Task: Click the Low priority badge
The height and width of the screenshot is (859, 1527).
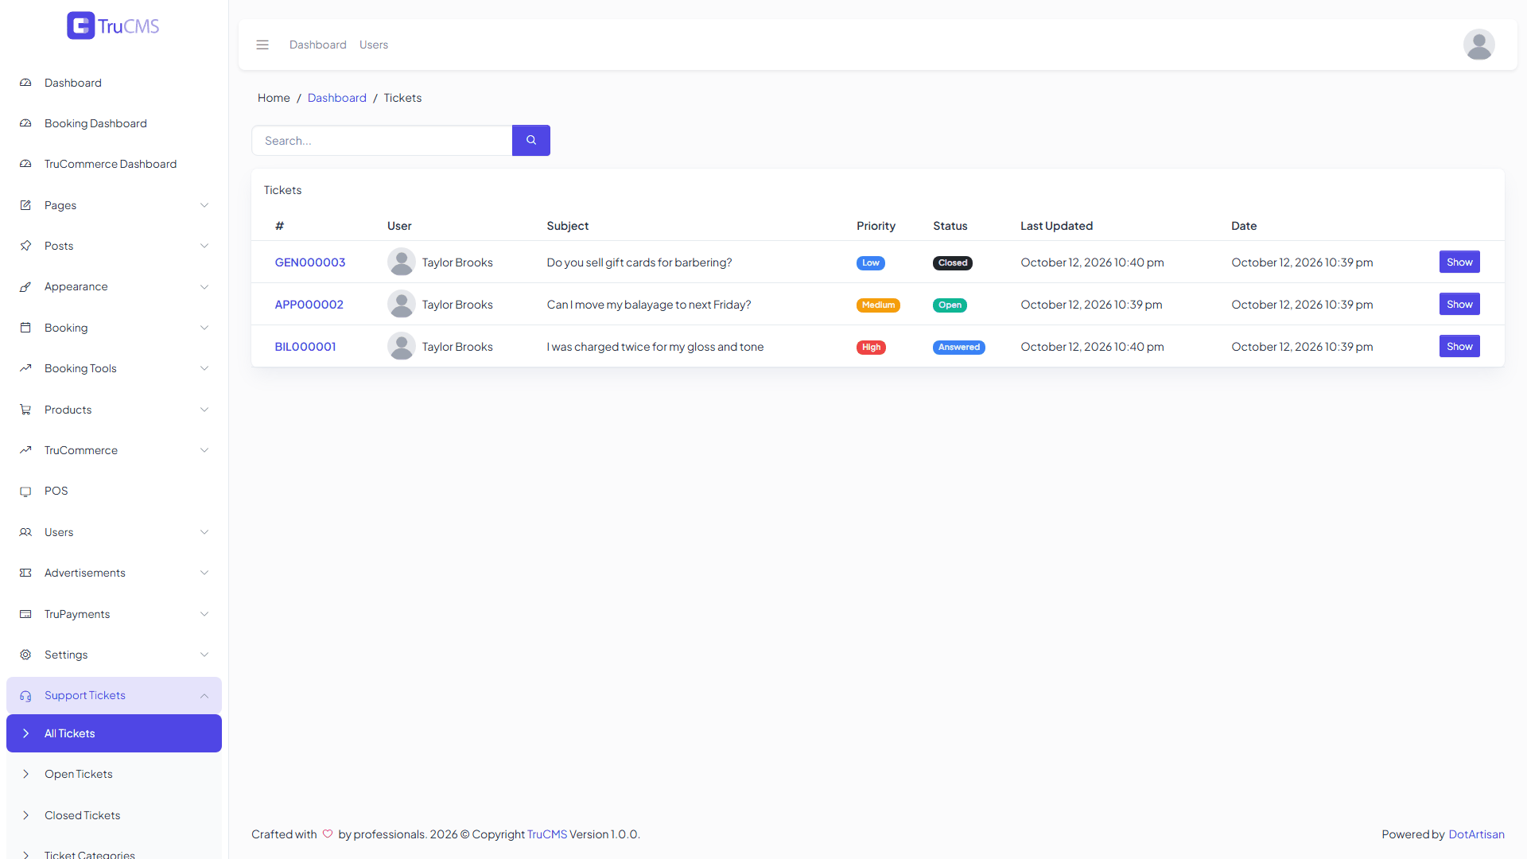Action: (x=871, y=262)
